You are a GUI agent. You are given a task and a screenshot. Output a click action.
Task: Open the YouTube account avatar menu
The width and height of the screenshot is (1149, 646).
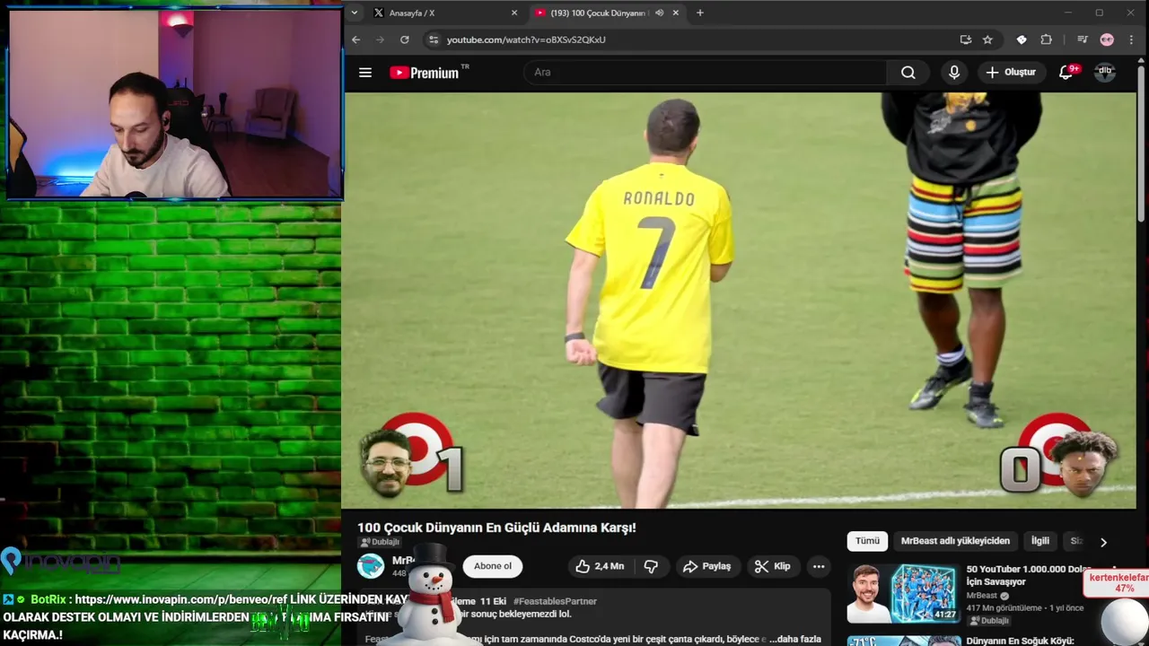click(x=1105, y=73)
